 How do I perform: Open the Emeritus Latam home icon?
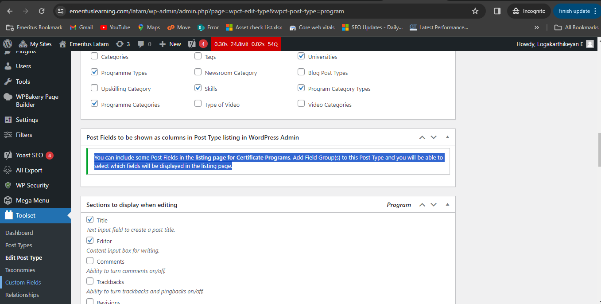pyautogui.click(x=62, y=44)
